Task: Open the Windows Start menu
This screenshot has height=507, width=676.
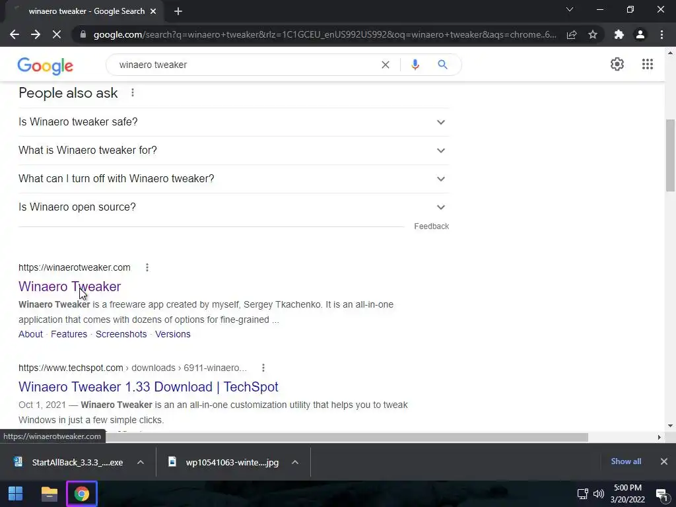Action: click(x=16, y=494)
